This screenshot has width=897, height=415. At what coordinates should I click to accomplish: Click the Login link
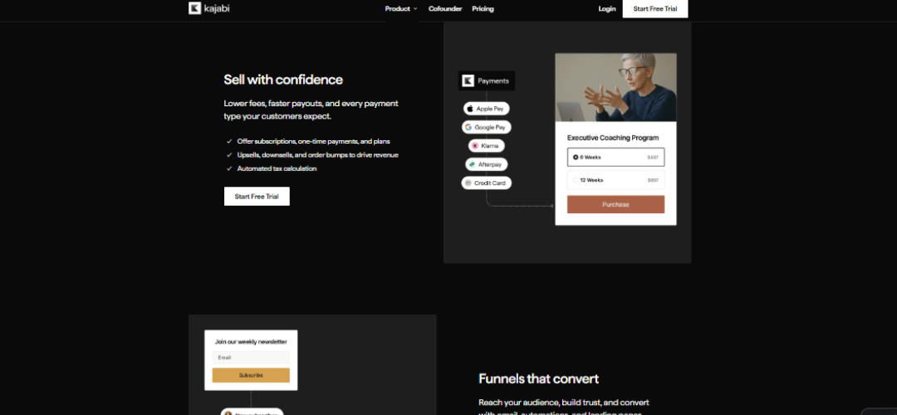click(x=607, y=8)
